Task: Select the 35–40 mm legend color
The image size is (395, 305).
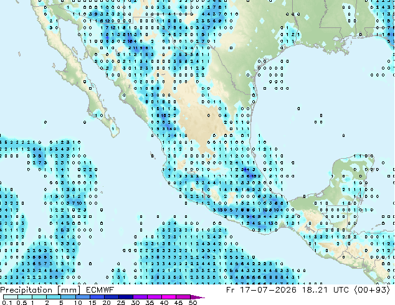Action: tap(155, 297)
